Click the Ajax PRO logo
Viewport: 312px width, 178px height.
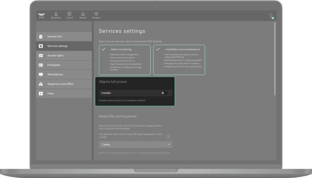point(41,15)
